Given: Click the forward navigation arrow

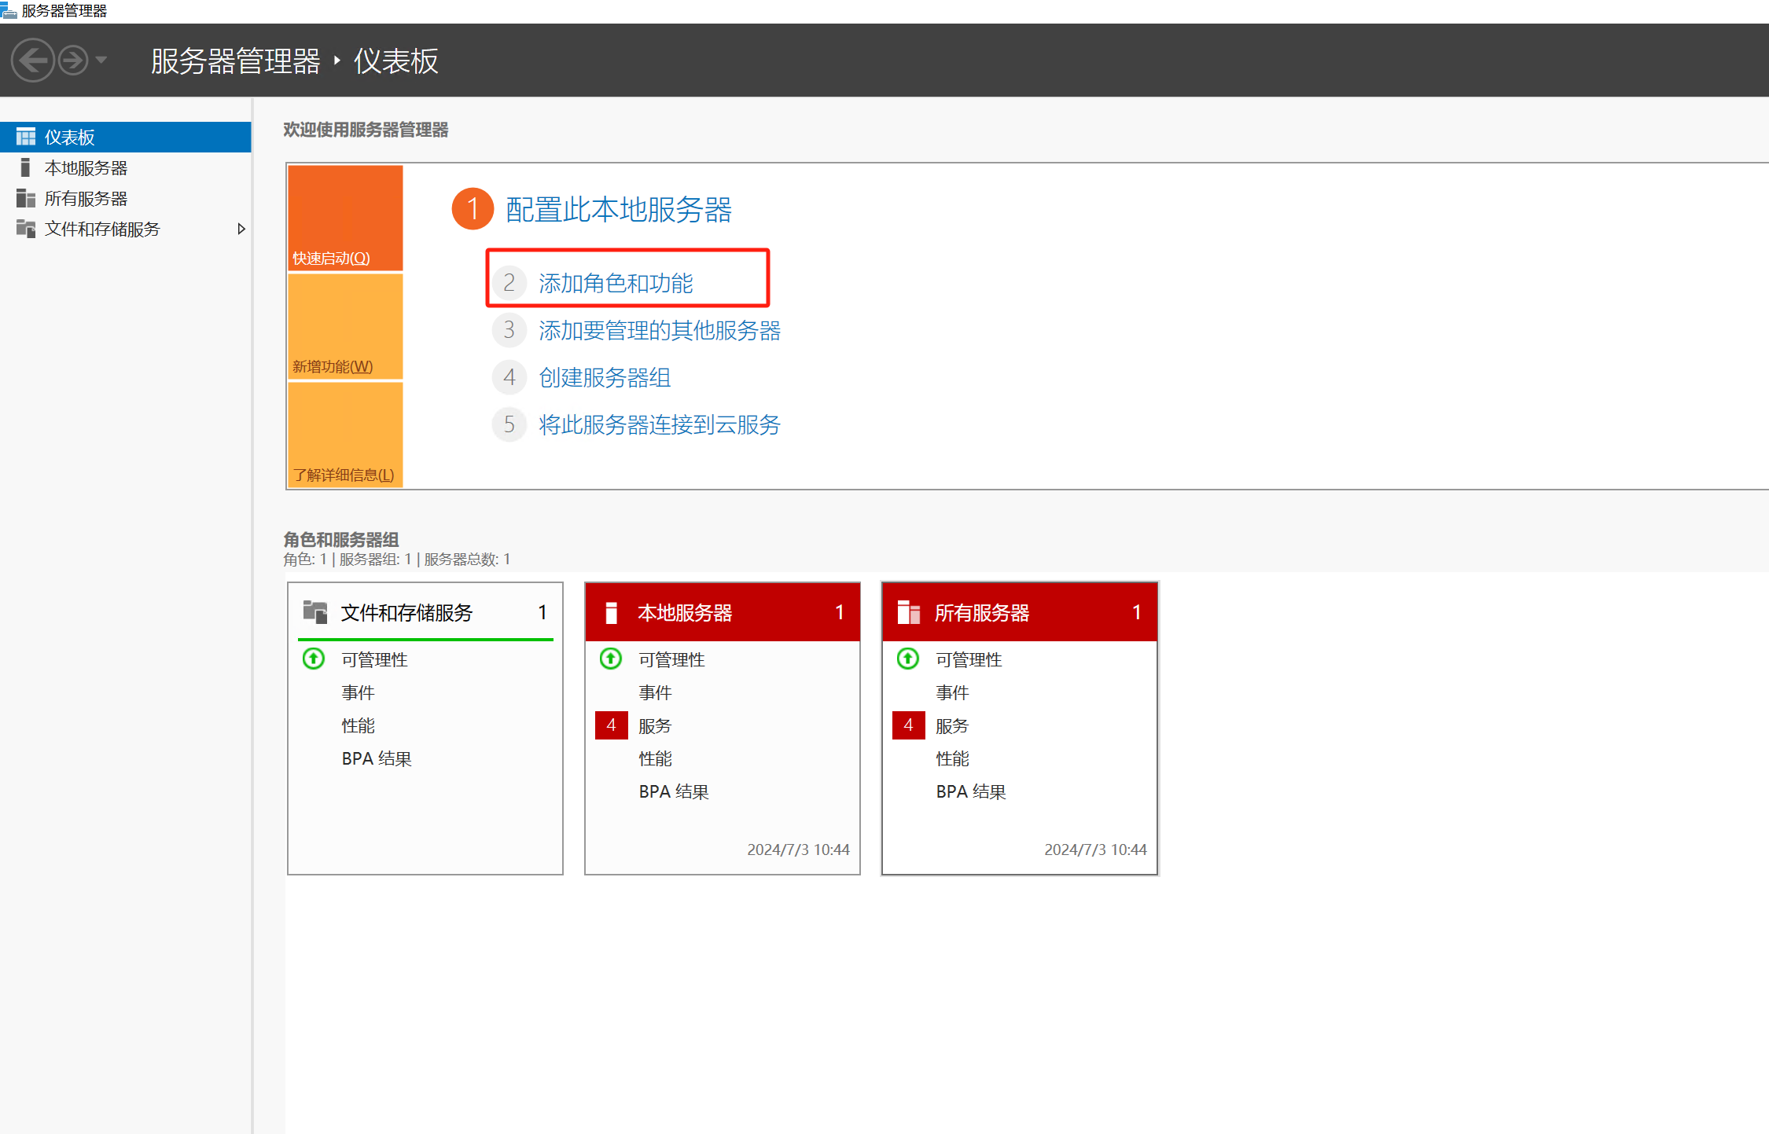Looking at the screenshot, I should [x=73, y=61].
